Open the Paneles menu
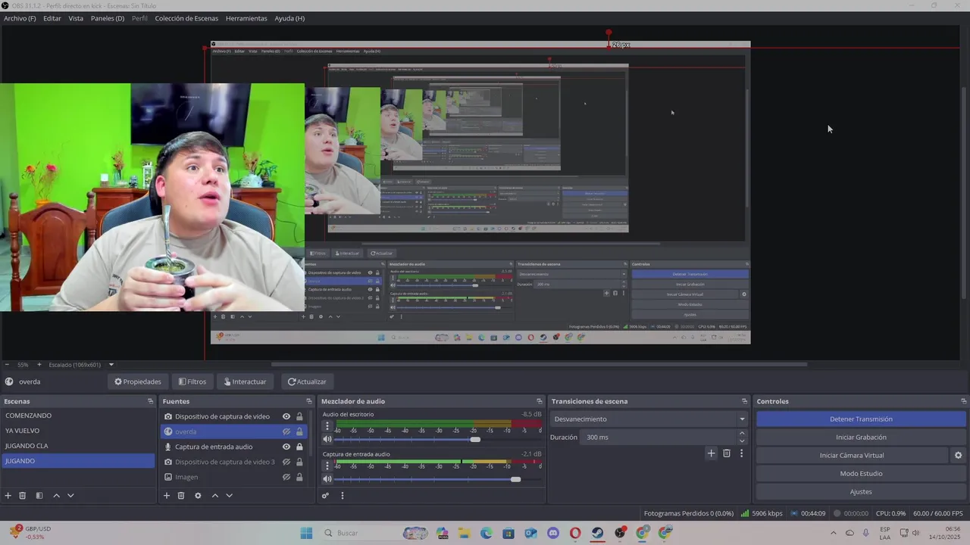Screen dimensions: 970x545 (108, 18)
